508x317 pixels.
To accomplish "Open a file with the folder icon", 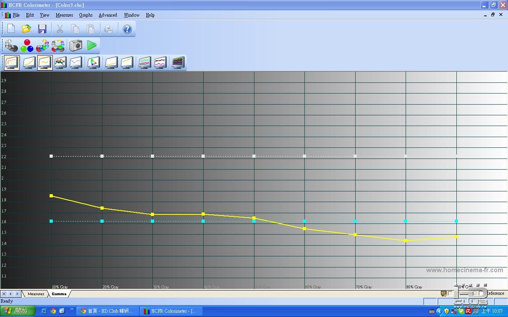I will (27, 29).
